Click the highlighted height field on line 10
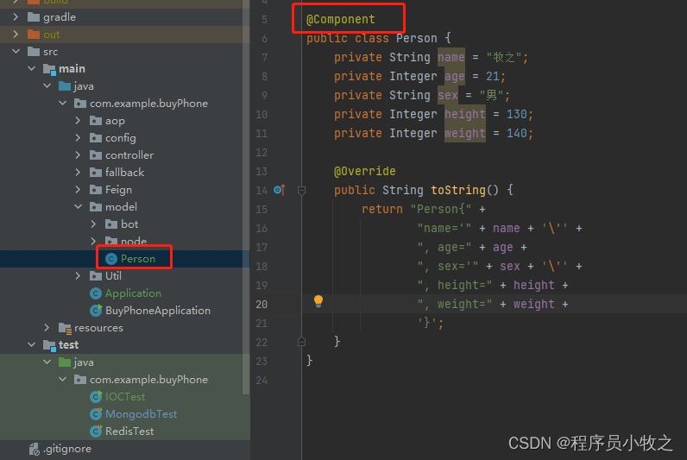The width and height of the screenshot is (687, 460). click(465, 114)
